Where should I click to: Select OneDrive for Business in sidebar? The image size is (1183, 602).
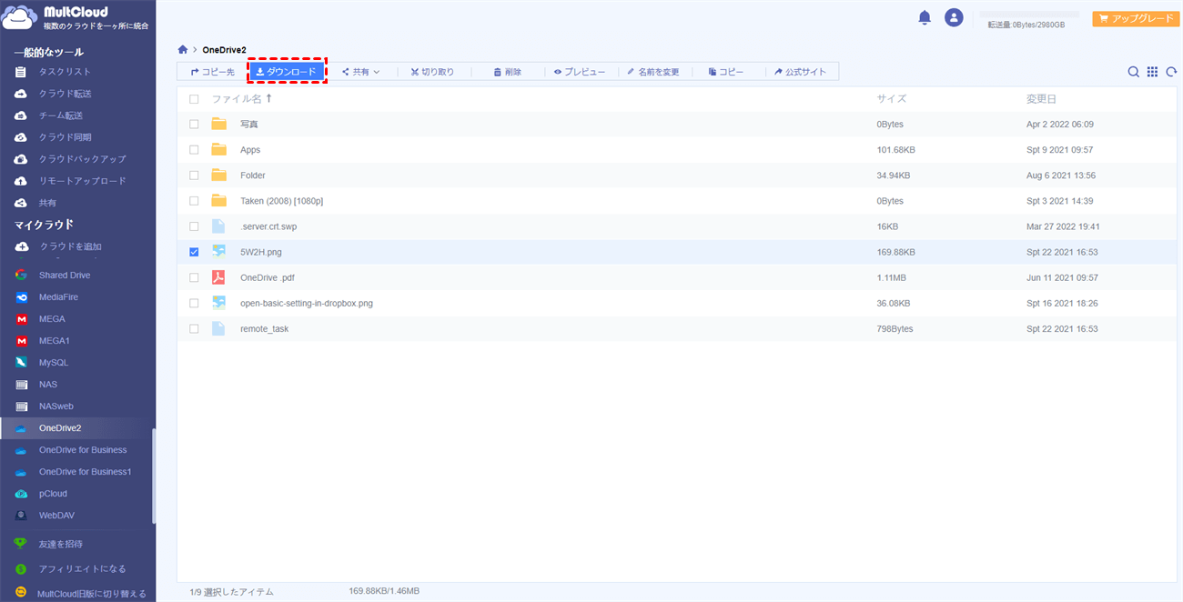coord(83,450)
